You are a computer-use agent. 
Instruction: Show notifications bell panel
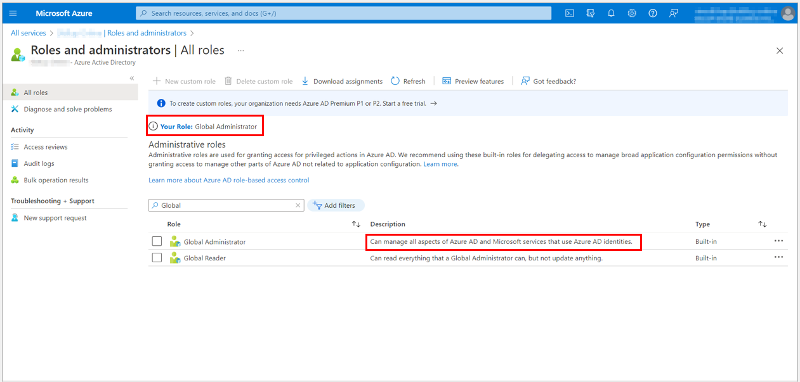pos(611,13)
